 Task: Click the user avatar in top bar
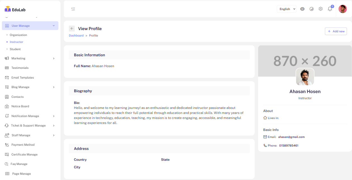click(343, 9)
